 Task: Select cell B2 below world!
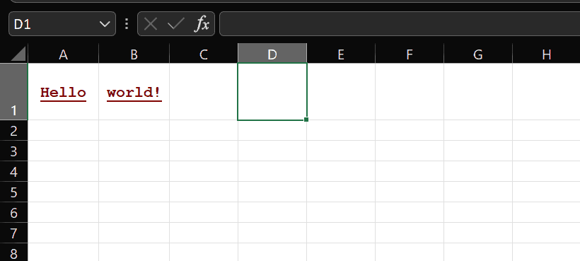click(134, 130)
